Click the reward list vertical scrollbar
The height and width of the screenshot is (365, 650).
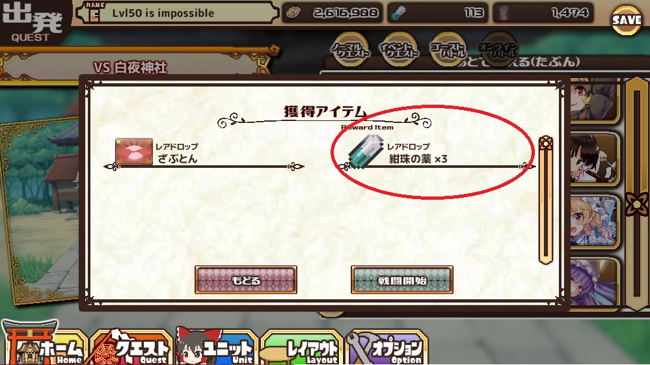coord(546,200)
